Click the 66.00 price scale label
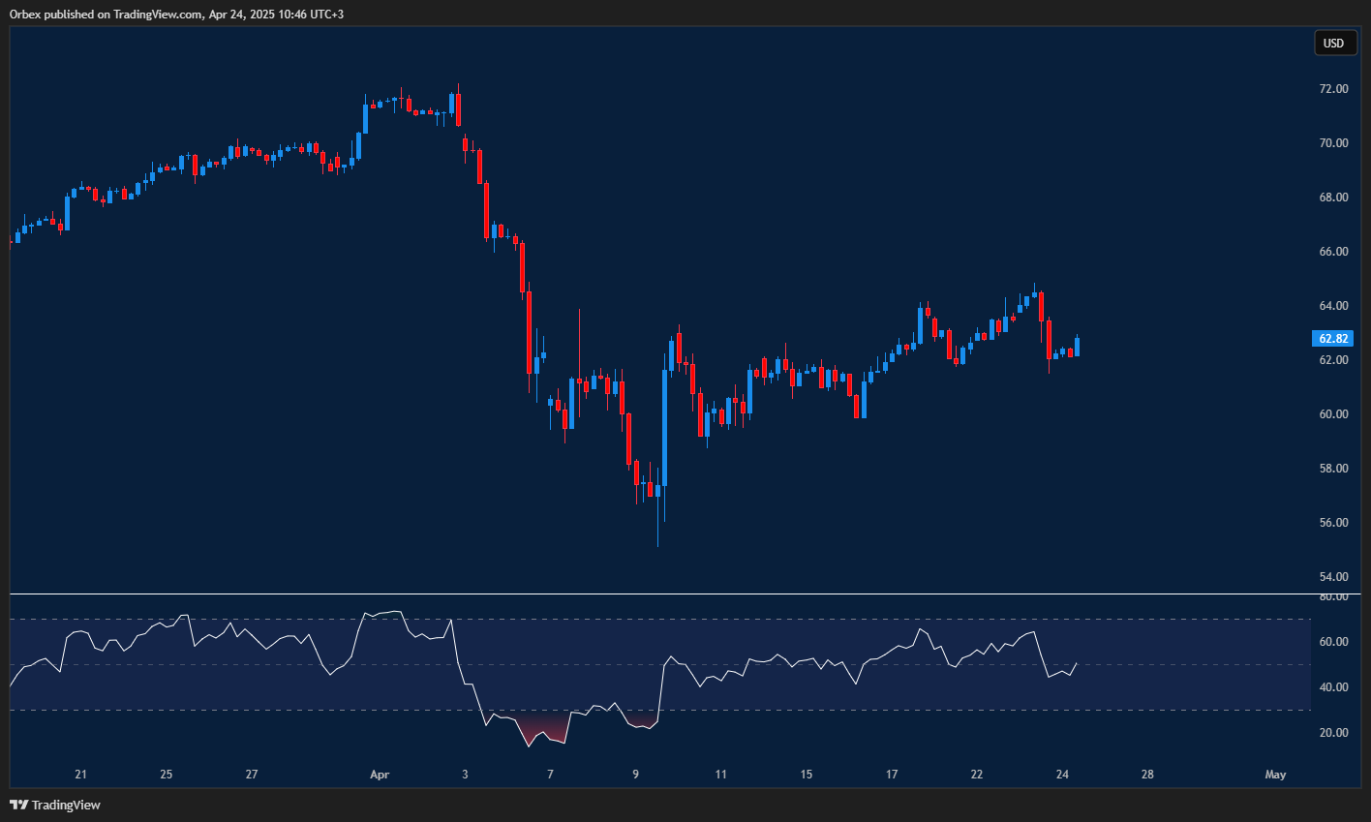1371x822 pixels. point(1333,252)
